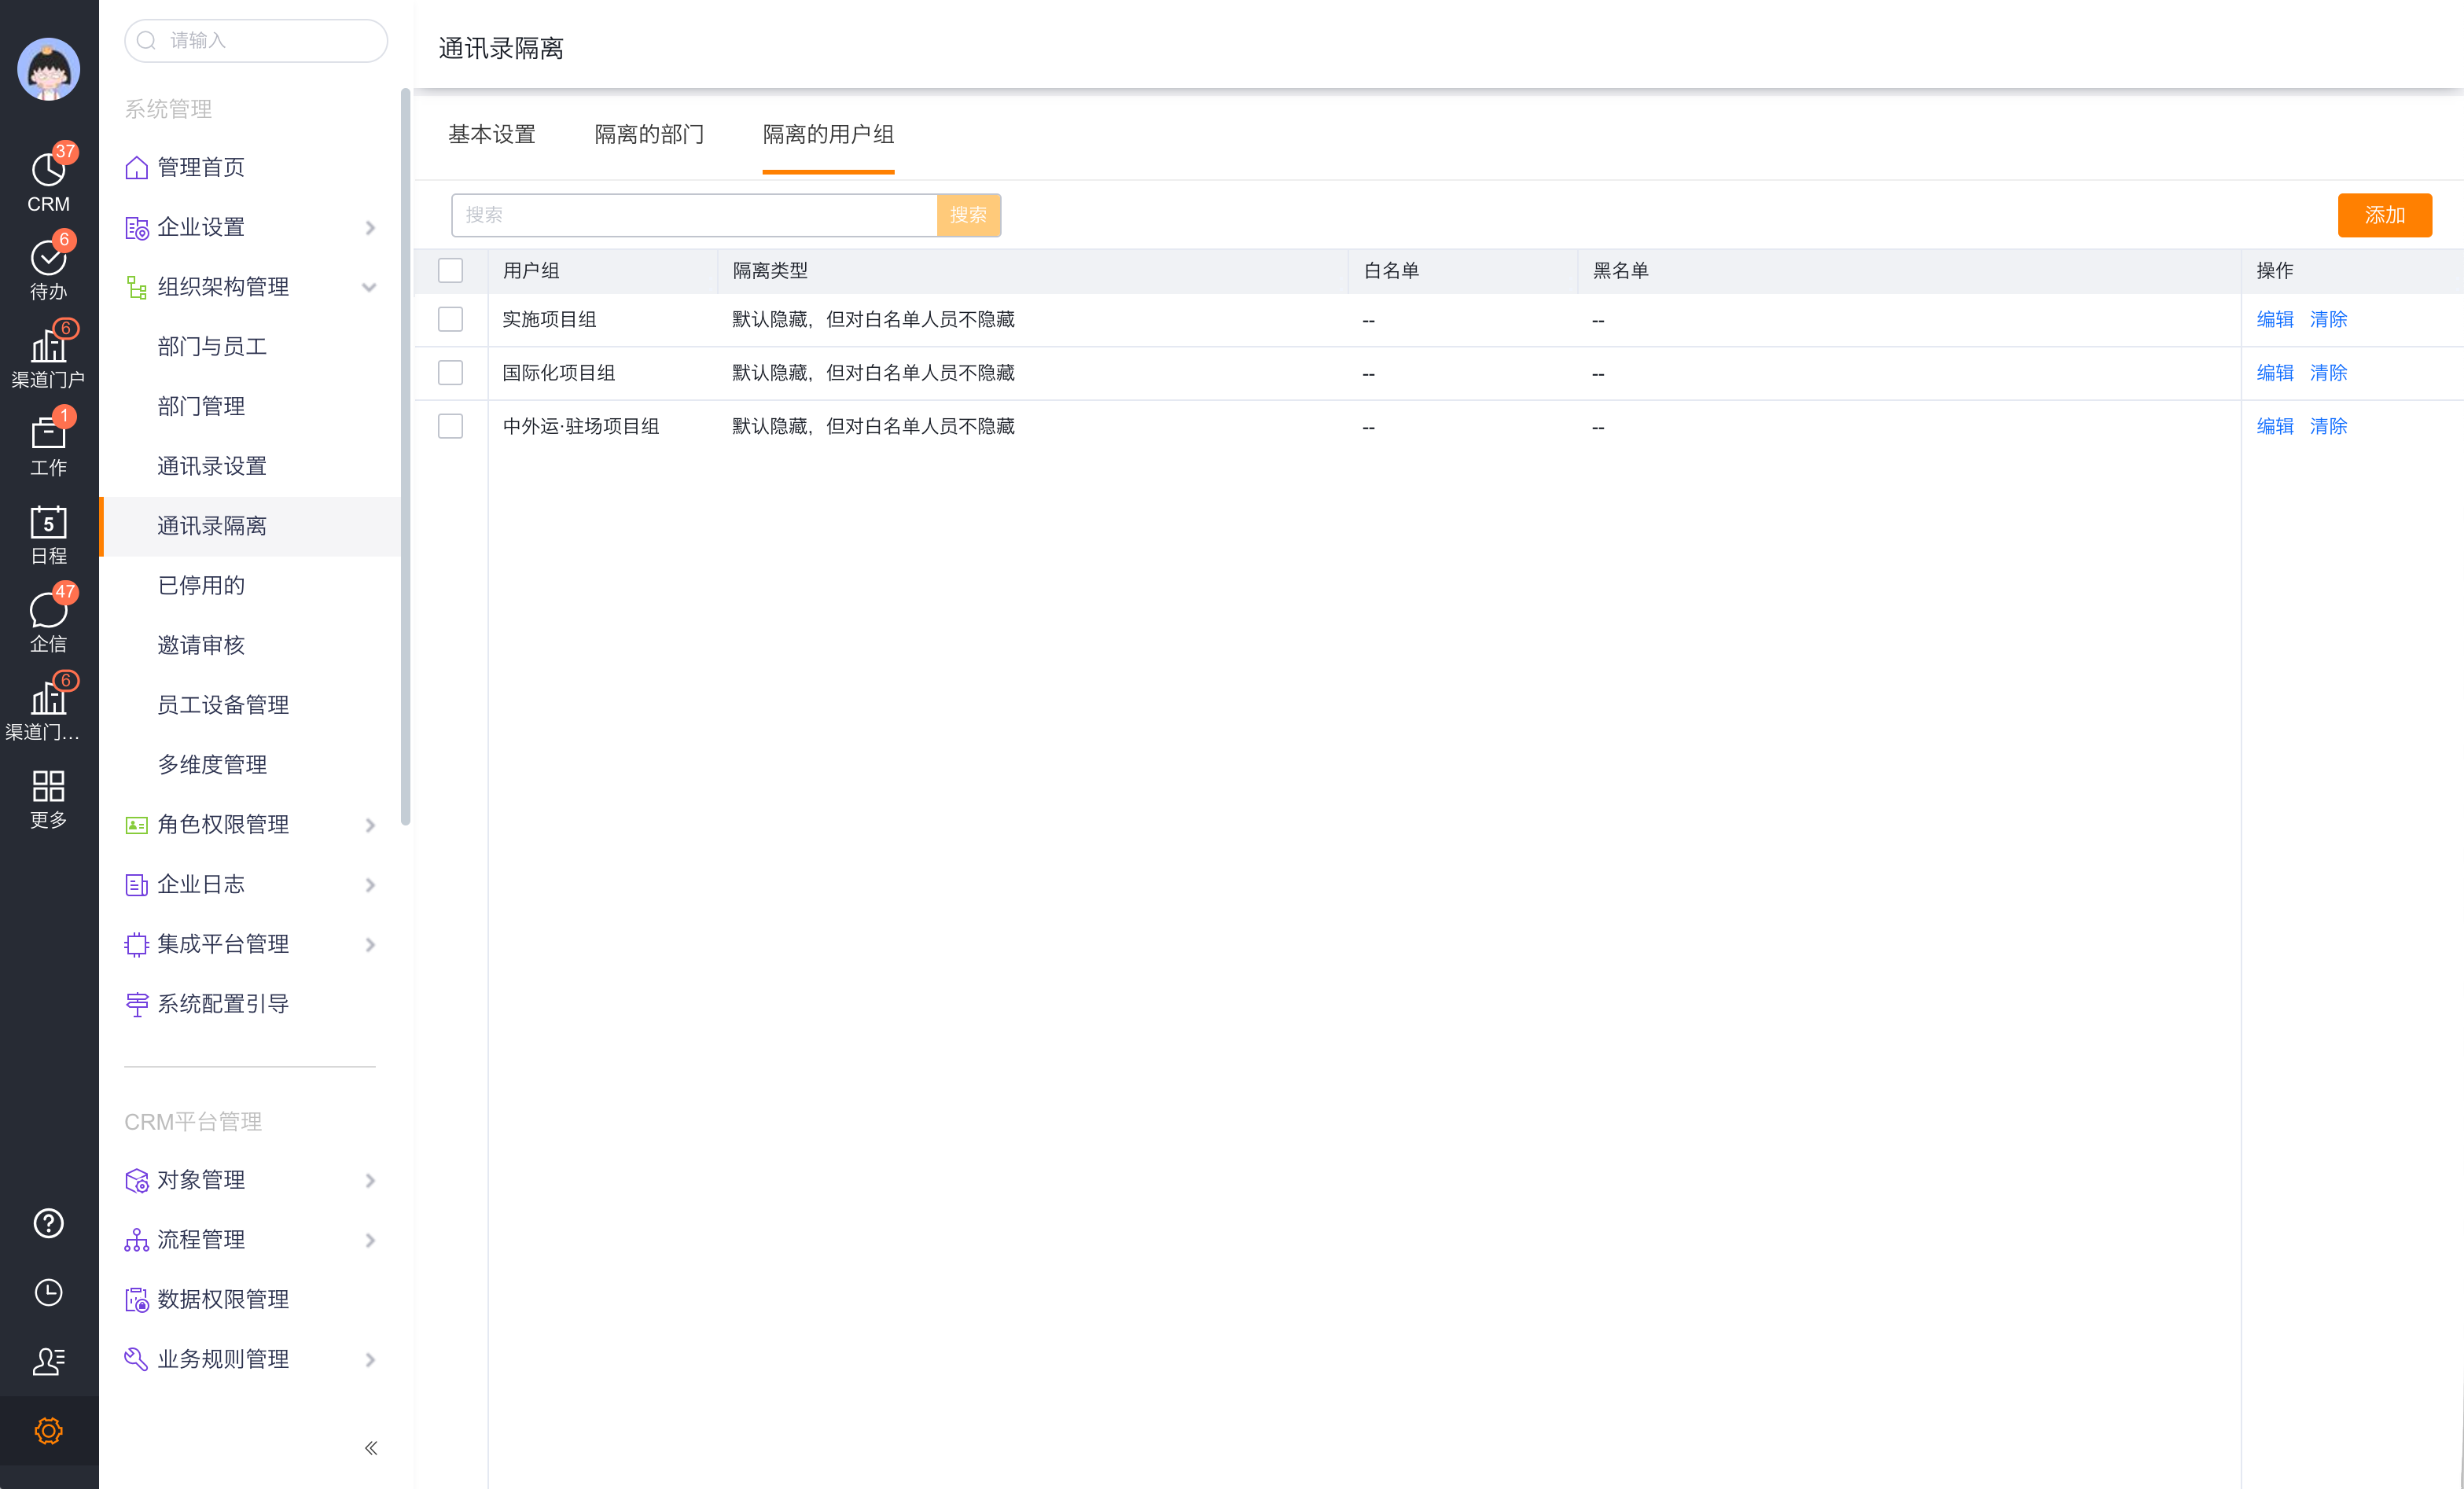Toggle the select-all header checkbox

[x=451, y=270]
